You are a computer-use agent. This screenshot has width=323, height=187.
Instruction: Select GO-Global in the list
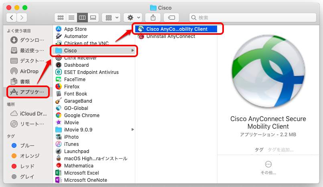[94, 108]
